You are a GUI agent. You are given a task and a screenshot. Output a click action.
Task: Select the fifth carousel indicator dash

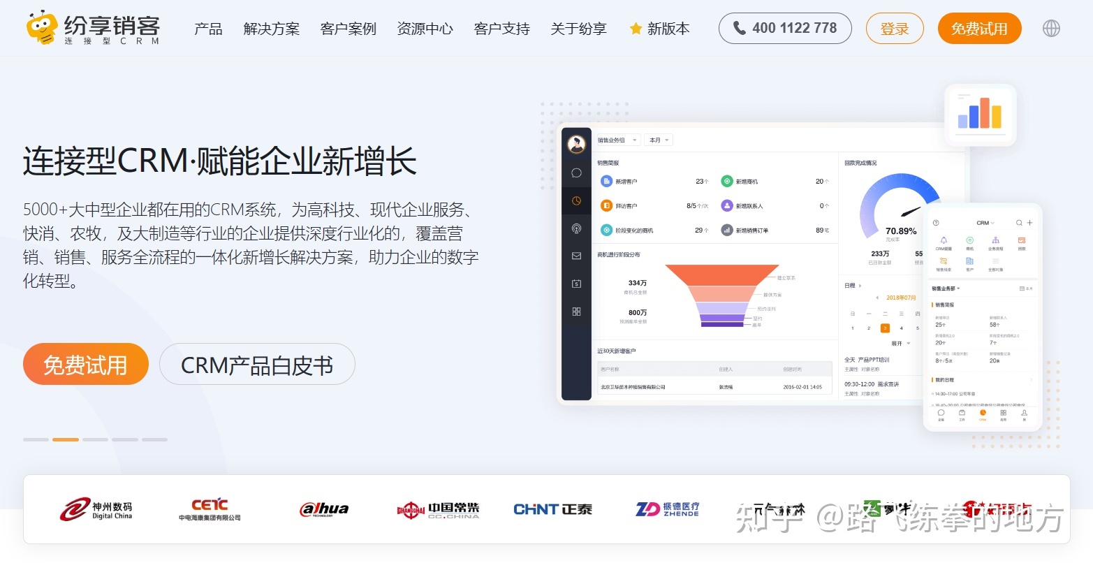click(154, 439)
